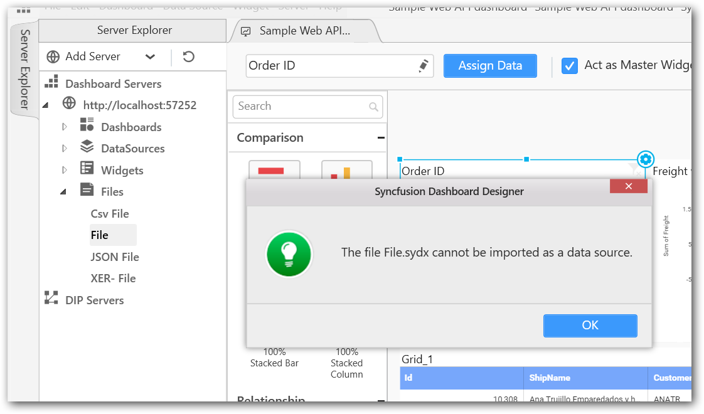
Task: Close the Syncfusion Dashboard Designer dialog
Action: click(x=628, y=186)
